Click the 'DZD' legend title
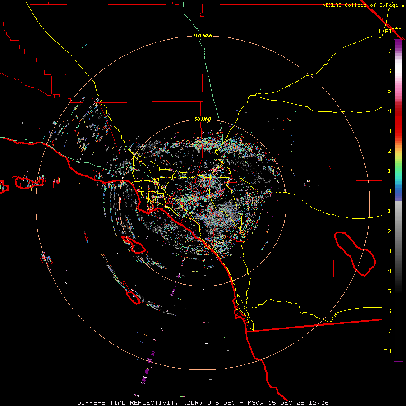The width and height of the screenshot is (406, 406). (x=396, y=27)
